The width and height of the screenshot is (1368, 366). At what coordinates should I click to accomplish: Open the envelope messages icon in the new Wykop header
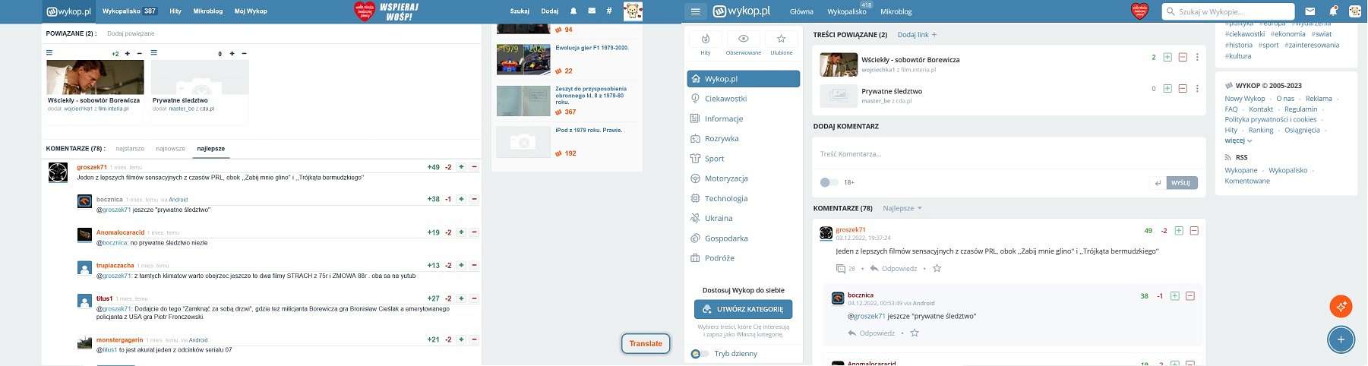(x=1310, y=11)
